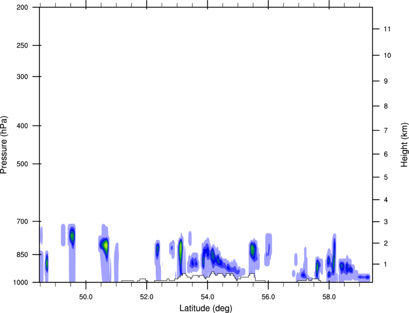Click the 7 km height label

(386, 130)
